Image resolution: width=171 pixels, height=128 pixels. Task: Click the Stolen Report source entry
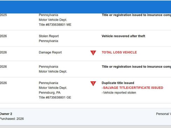tap(49, 38)
